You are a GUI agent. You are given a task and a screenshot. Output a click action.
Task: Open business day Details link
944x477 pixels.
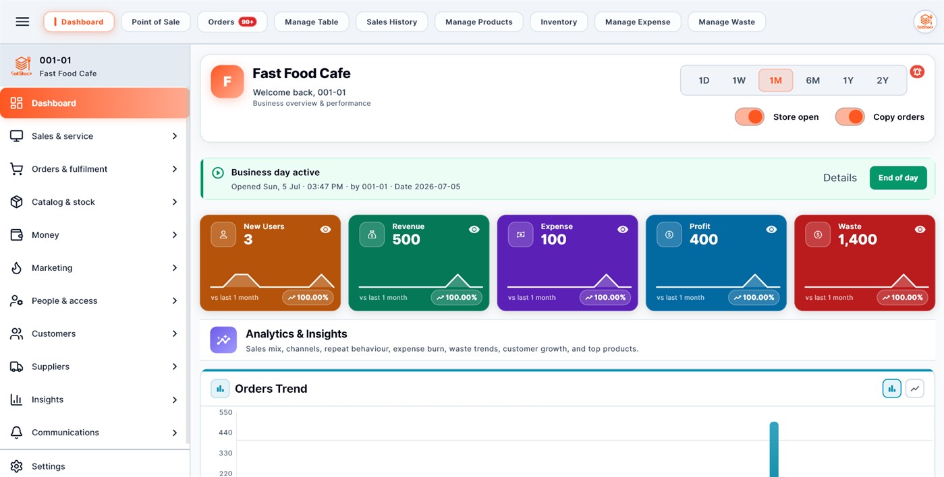840,178
